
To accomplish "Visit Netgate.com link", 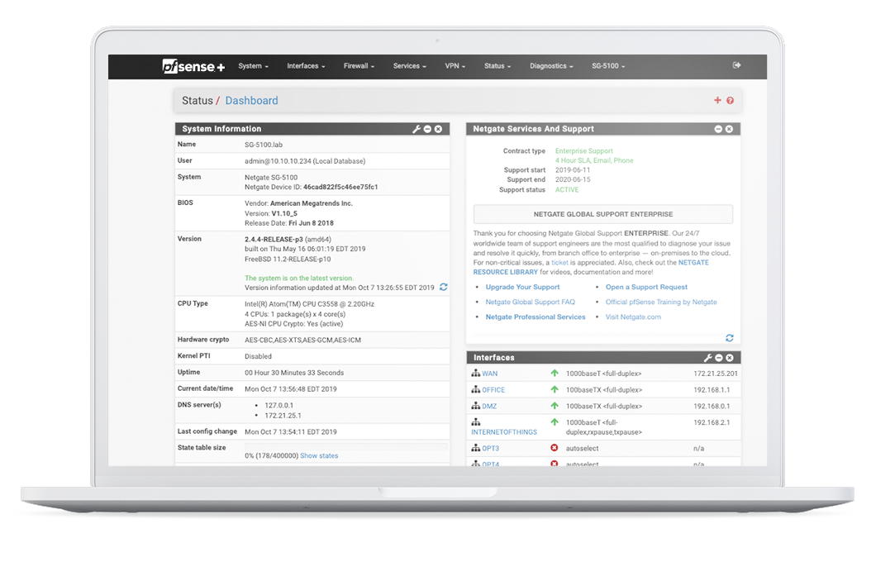I will point(633,317).
